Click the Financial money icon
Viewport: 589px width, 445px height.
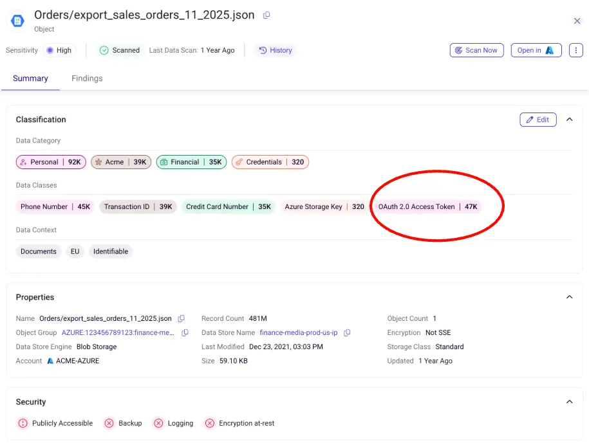(164, 162)
